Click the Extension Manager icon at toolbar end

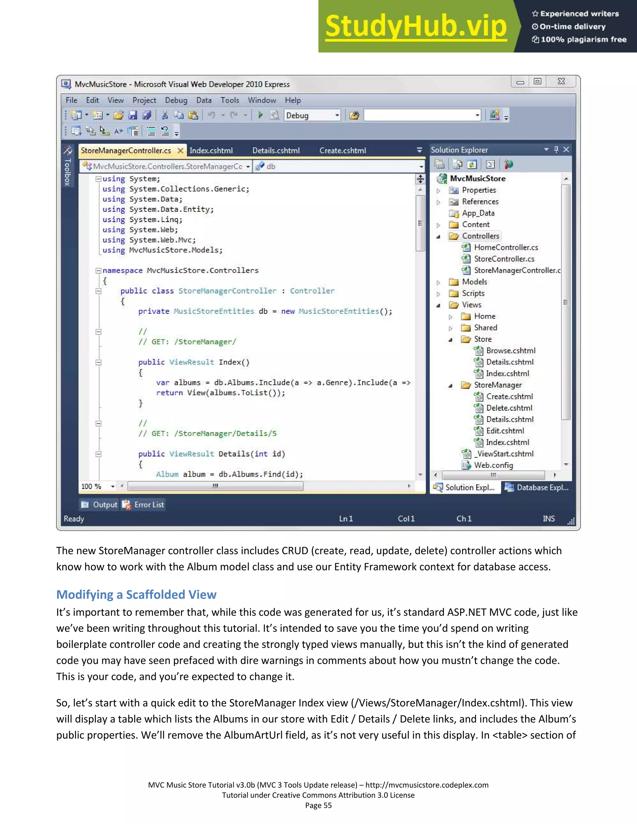[494, 115]
